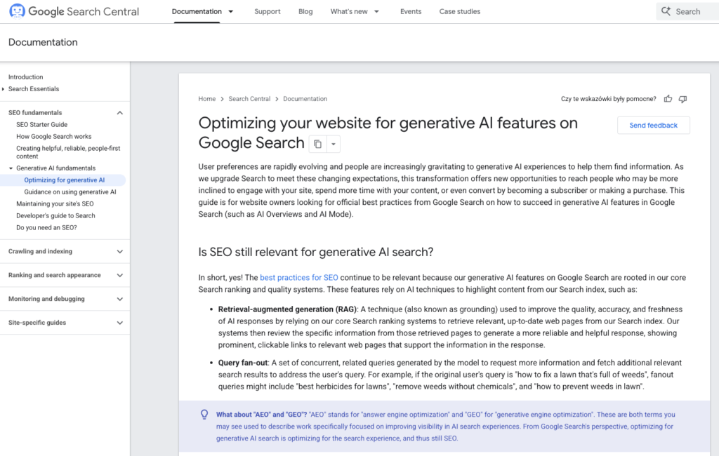The height and width of the screenshot is (456, 719).
Task: Click the search magnifier icon
Action: pos(666,11)
